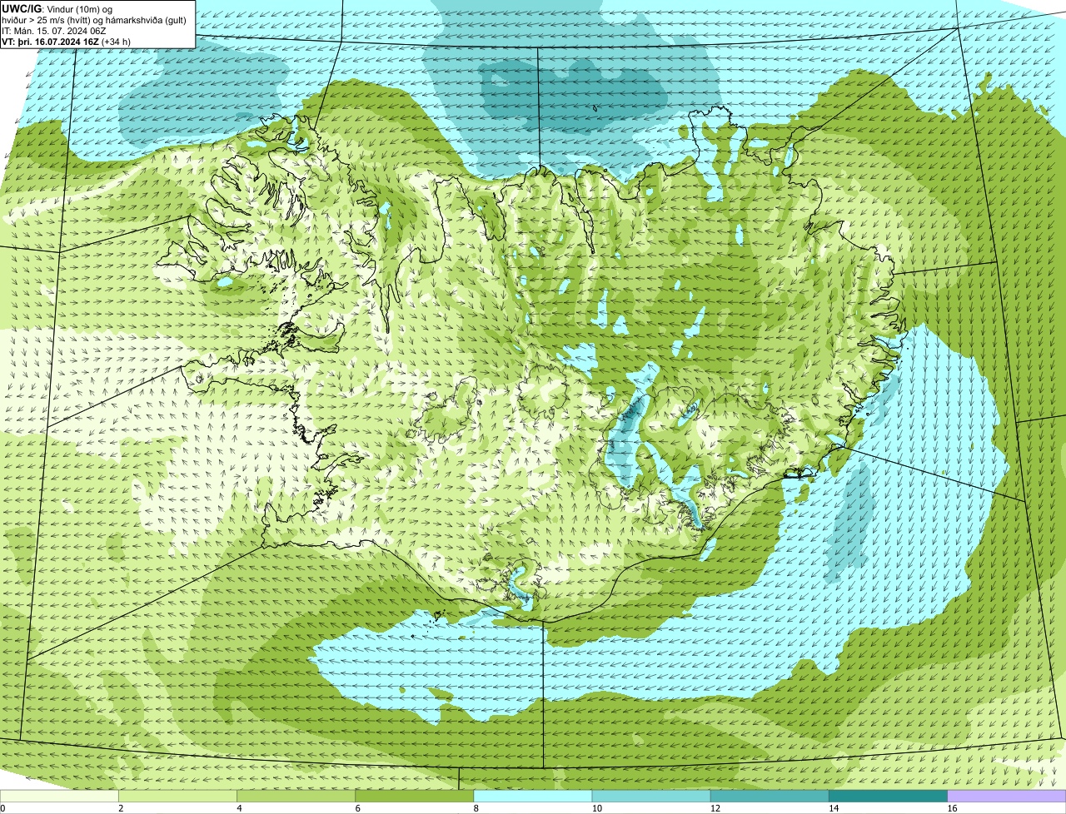Screen dimensions: 1066x814
Task: Click the 10–12 m/s turquoise swatch
Action: (651, 796)
